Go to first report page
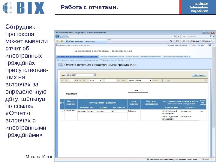The height and width of the screenshot is (162, 216). pyautogui.click(x=62, y=80)
